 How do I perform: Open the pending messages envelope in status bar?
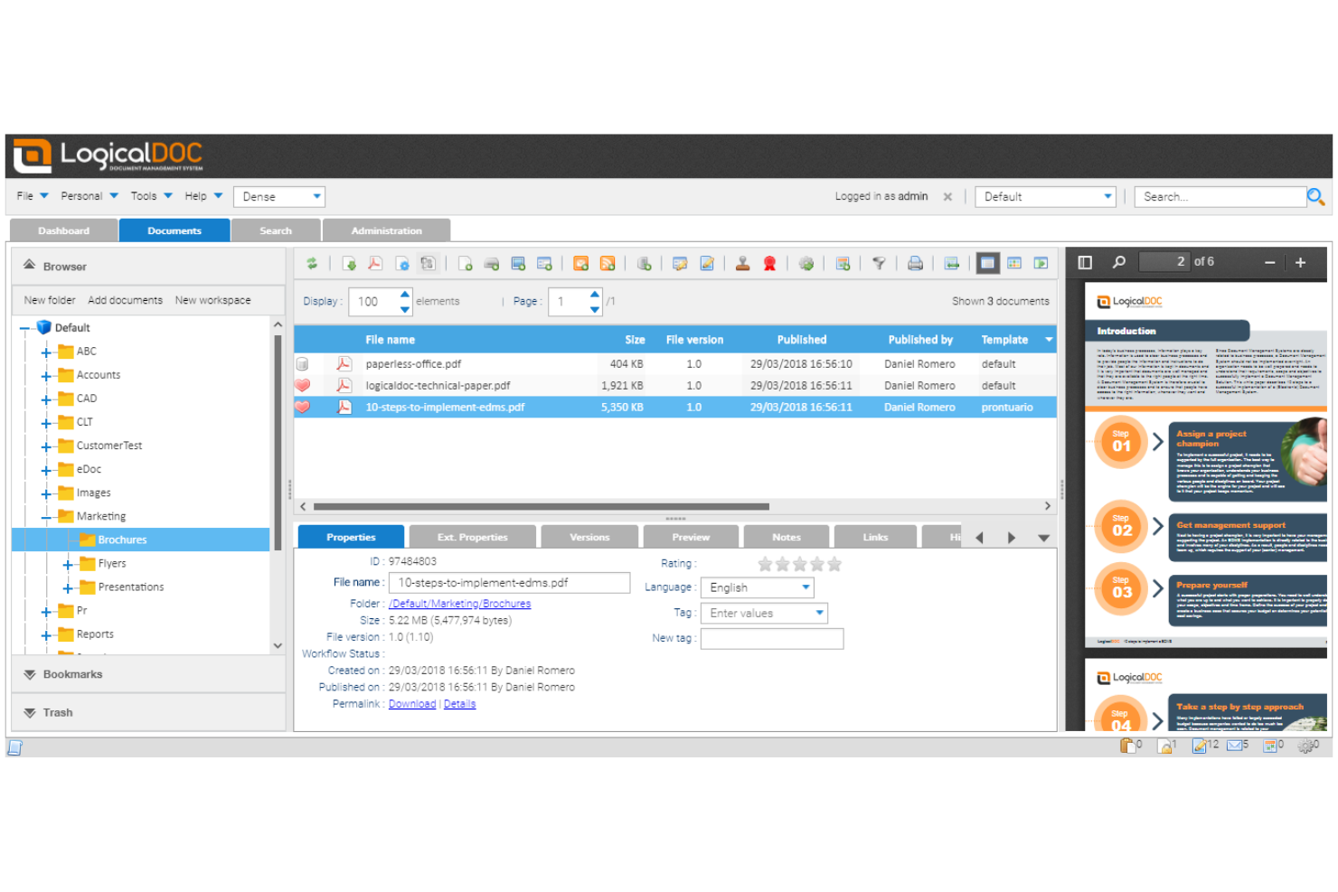pos(1233,746)
